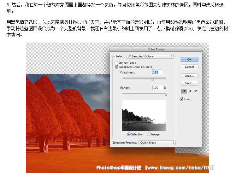Select the Add to Sample eyedropper
230x173 pixels.
(189, 92)
